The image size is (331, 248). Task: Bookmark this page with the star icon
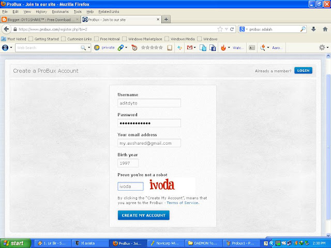220,29
